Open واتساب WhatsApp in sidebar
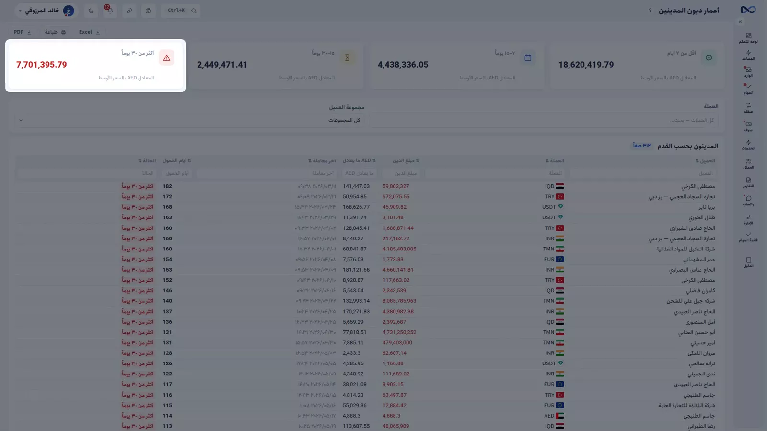767x431 pixels. (748, 201)
